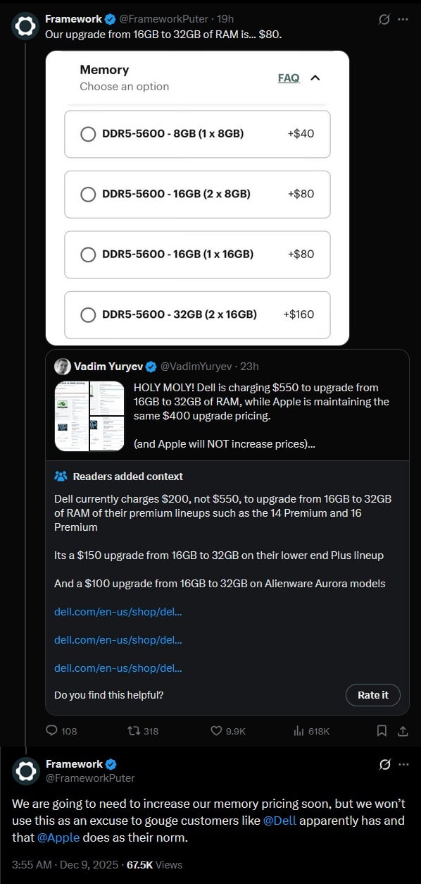The height and width of the screenshot is (884, 421).
Task: Share the top Framework tweet
Action: click(402, 731)
